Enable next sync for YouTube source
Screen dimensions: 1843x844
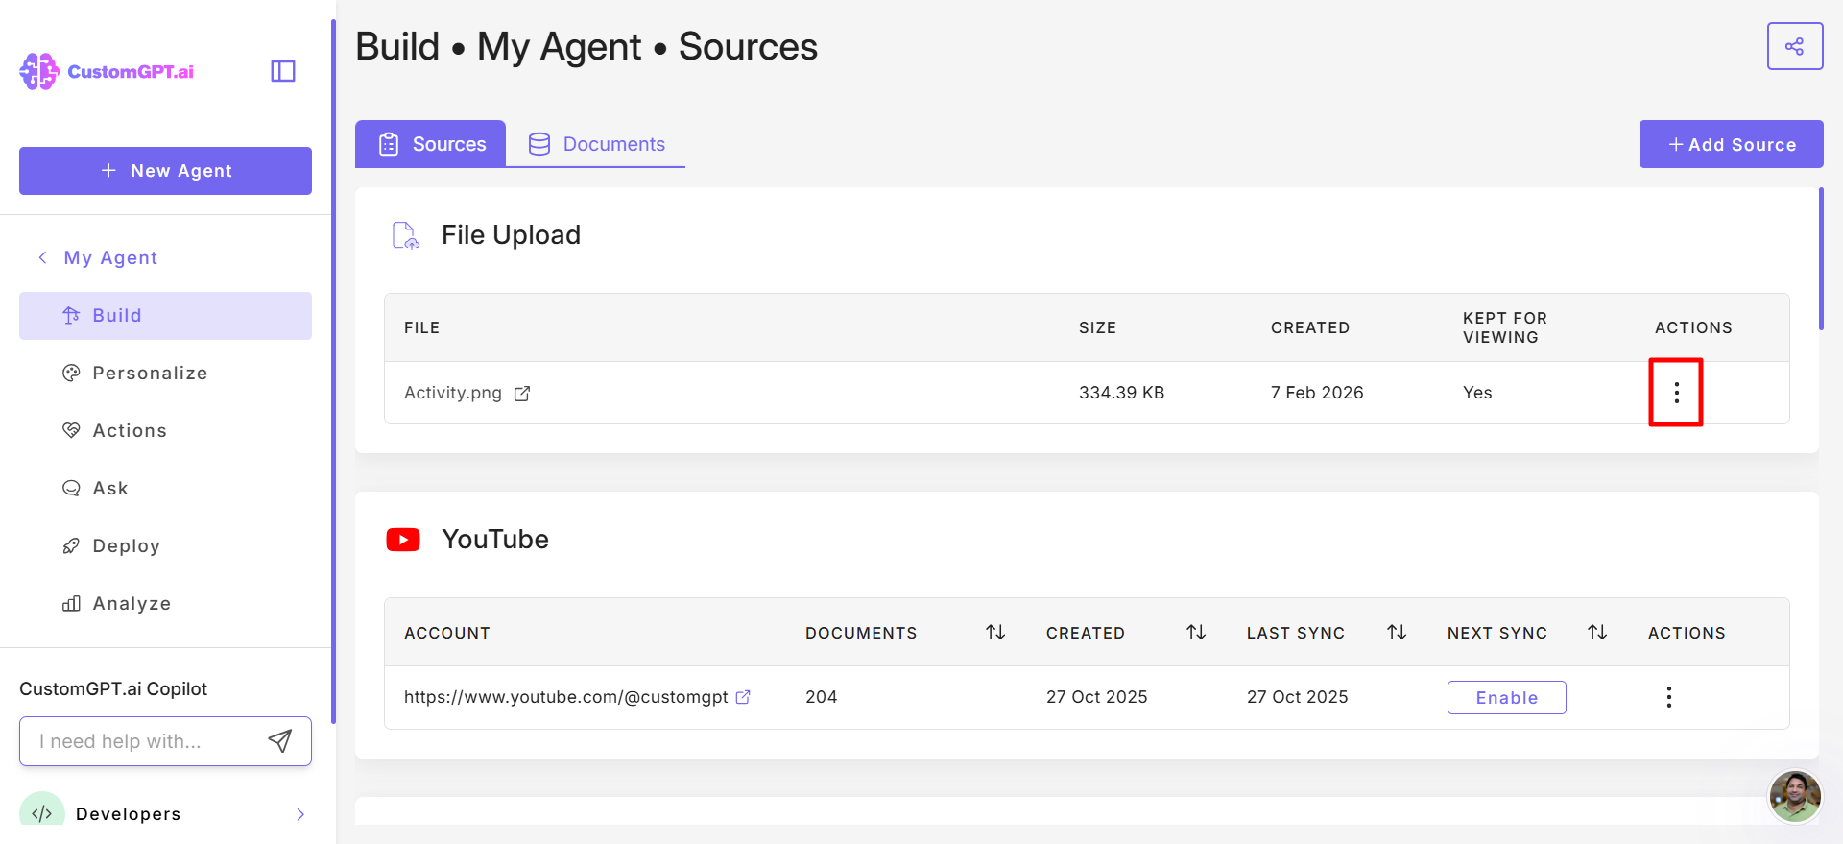tap(1506, 697)
